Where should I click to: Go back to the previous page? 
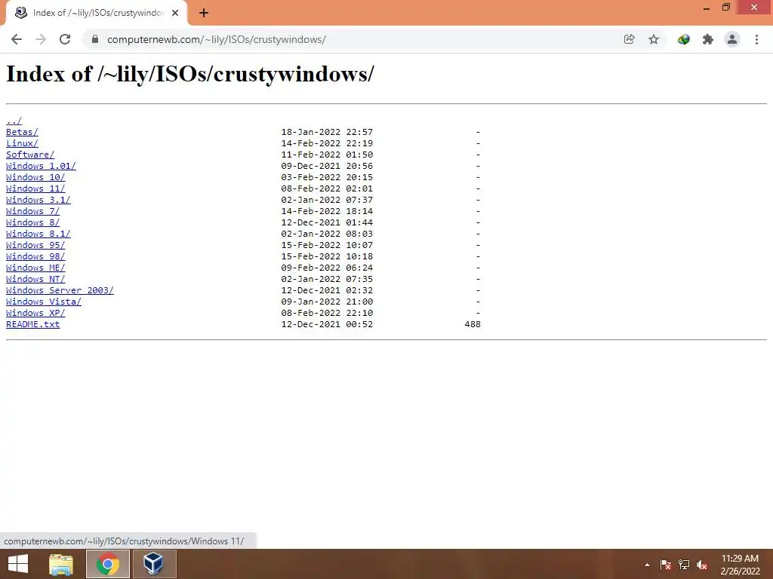17,39
